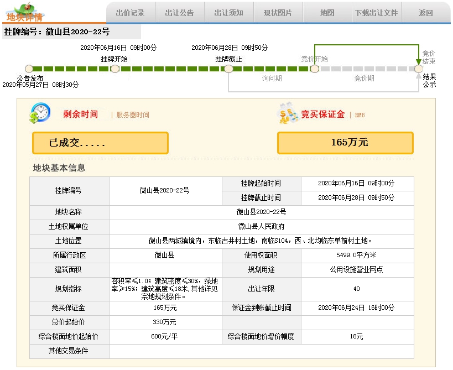Click the 竞价结束 timeline node
The image size is (453, 370).
point(418,69)
